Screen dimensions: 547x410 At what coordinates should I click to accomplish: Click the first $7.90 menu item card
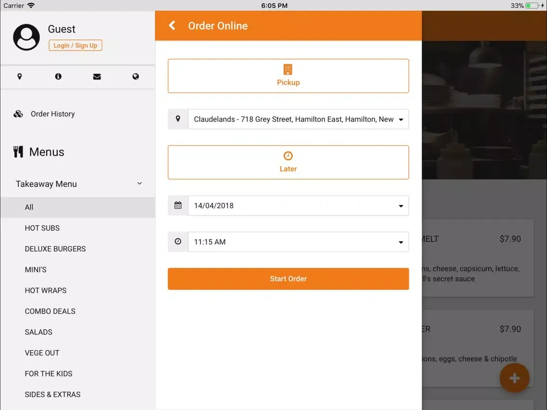tap(478, 258)
